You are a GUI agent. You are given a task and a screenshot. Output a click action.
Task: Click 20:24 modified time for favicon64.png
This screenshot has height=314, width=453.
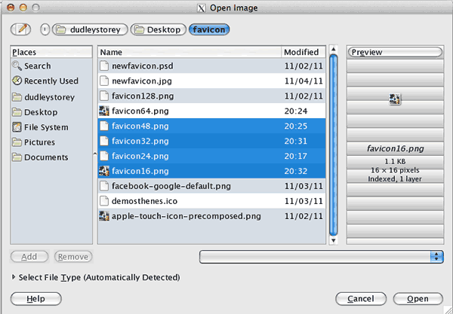pyautogui.click(x=296, y=111)
